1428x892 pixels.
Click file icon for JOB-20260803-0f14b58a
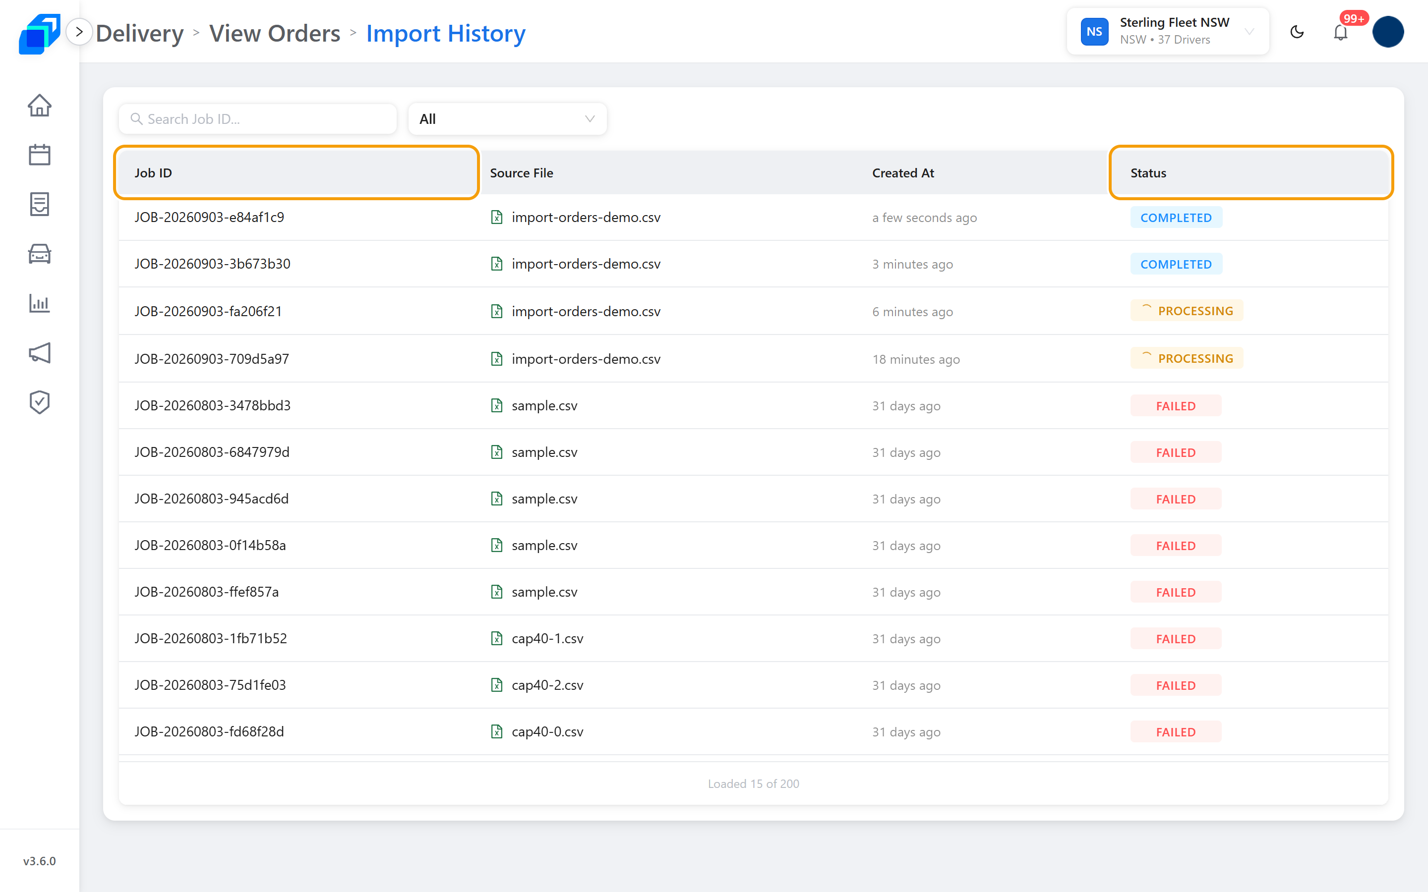497,545
